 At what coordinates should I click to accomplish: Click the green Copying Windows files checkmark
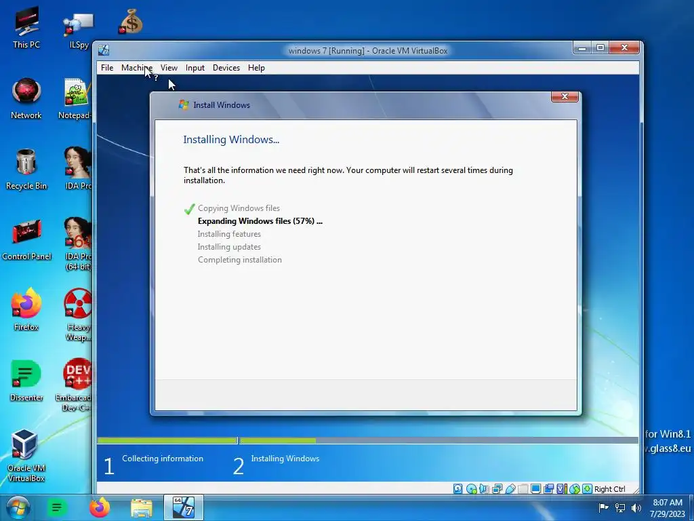[190, 209]
